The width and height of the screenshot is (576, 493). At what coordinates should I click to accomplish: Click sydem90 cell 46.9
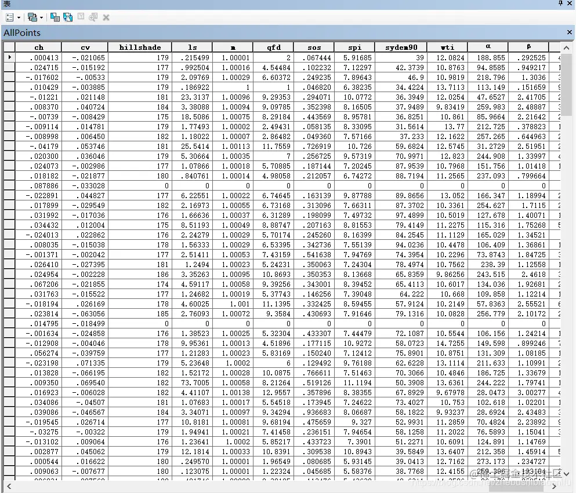pos(401,77)
